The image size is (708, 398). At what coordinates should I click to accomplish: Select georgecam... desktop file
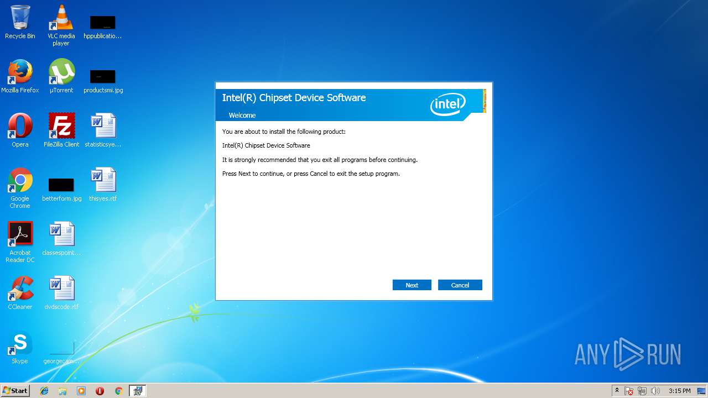[x=61, y=352]
